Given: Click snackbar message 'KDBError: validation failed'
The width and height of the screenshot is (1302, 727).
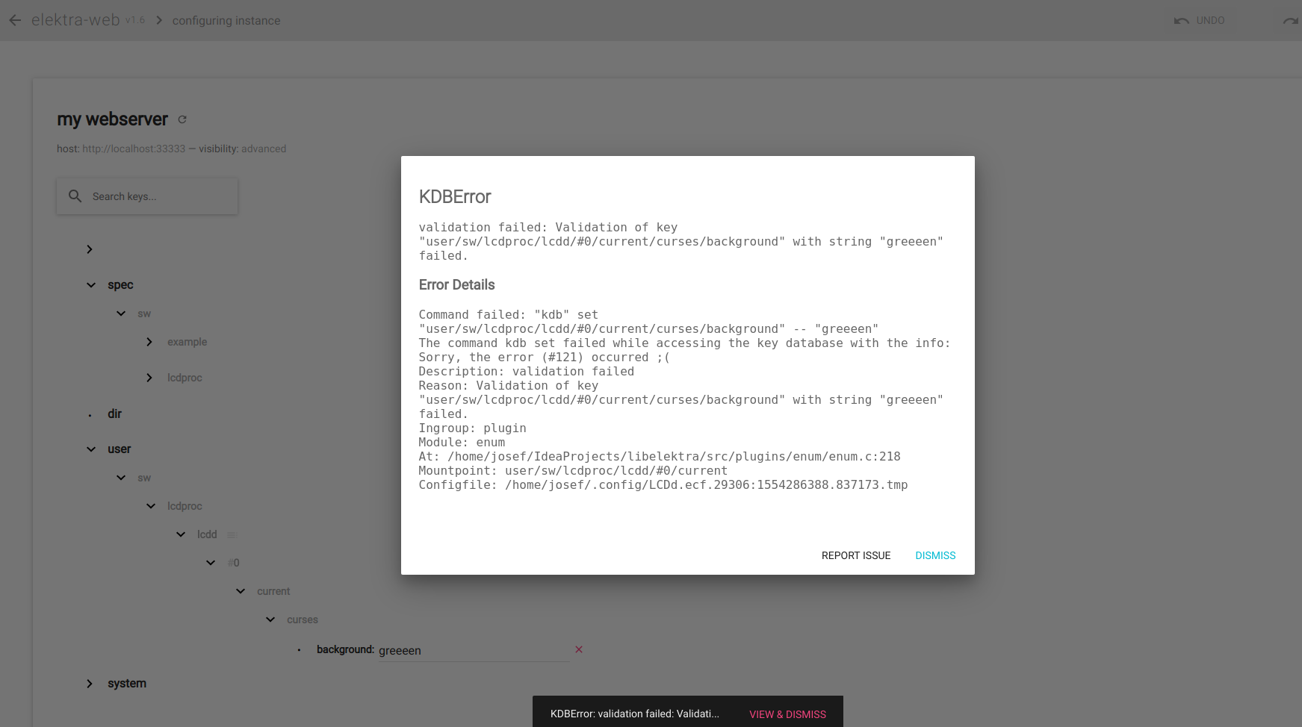Looking at the screenshot, I should pos(635,714).
